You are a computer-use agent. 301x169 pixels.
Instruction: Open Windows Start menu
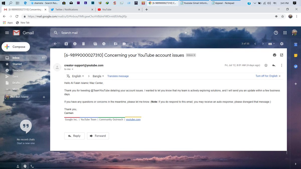[x=3, y=3]
